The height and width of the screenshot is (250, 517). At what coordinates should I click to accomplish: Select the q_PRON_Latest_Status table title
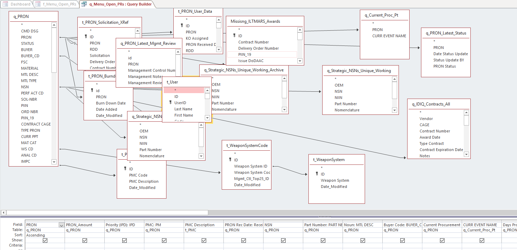[446, 33]
